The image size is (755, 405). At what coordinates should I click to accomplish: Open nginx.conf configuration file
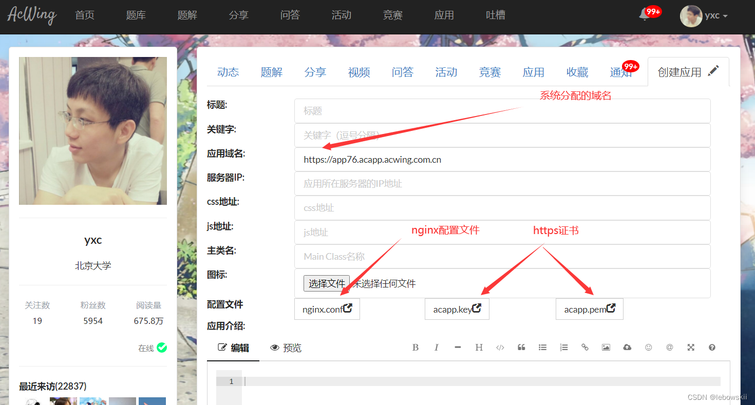pos(327,309)
